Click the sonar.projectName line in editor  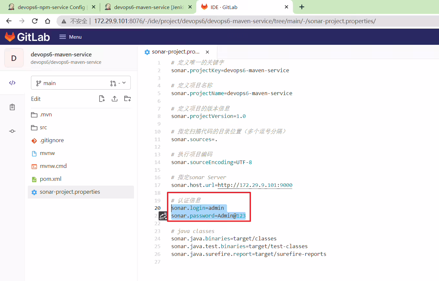pos(232,93)
